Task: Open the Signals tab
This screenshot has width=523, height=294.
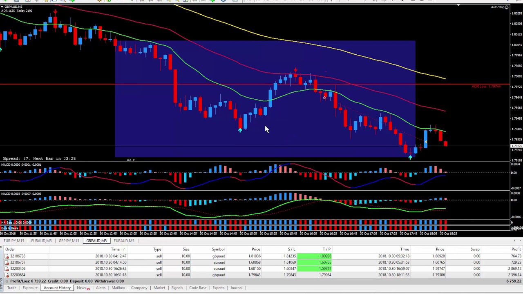Action: point(177,288)
